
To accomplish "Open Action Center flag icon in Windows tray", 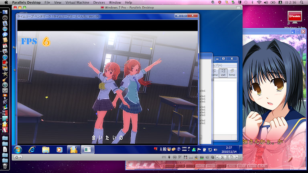I will pyautogui.click(x=199, y=150).
